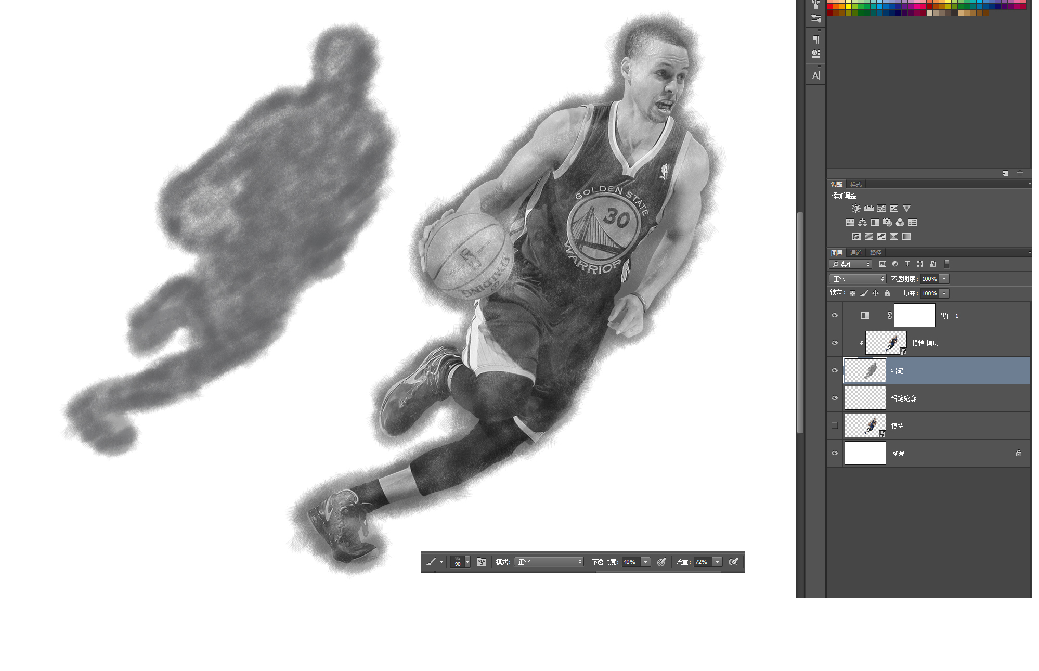Toggle the layer filtering switch
This screenshot has height=671, width=1039.
pyautogui.click(x=946, y=264)
